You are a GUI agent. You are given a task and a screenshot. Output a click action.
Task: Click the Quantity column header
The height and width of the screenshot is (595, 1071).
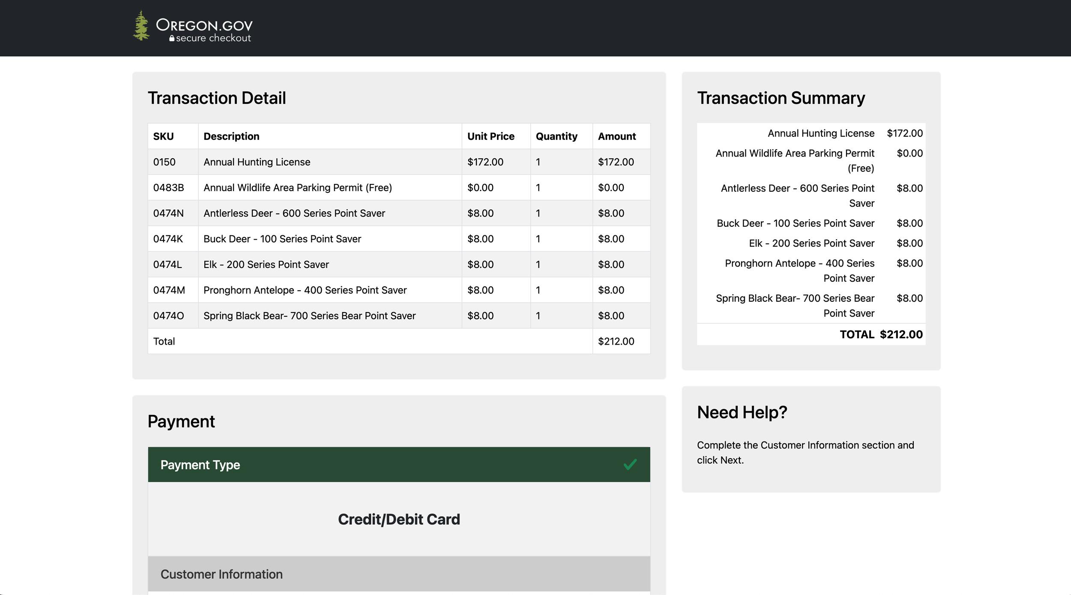pyautogui.click(x=556, y=136)
